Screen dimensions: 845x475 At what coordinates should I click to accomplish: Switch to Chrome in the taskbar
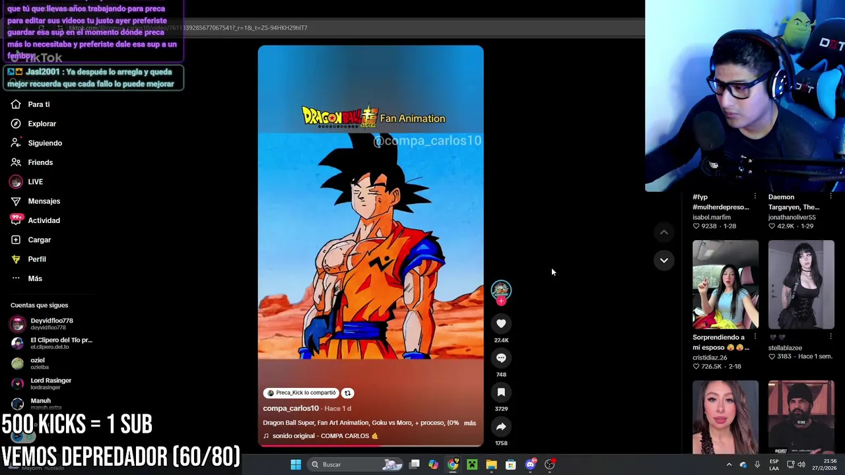(x=452, y=464)
